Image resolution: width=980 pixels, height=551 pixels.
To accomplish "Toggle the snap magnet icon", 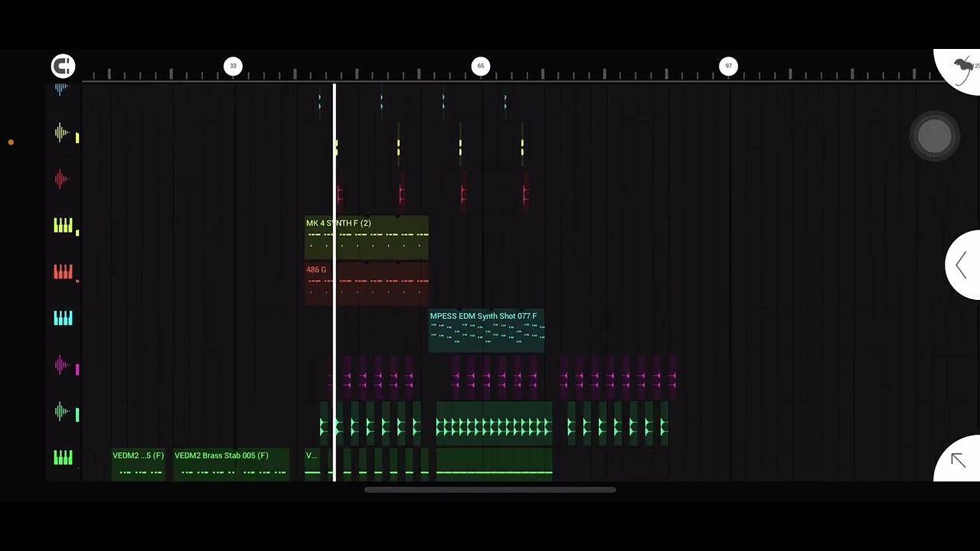I will [64, 66].
